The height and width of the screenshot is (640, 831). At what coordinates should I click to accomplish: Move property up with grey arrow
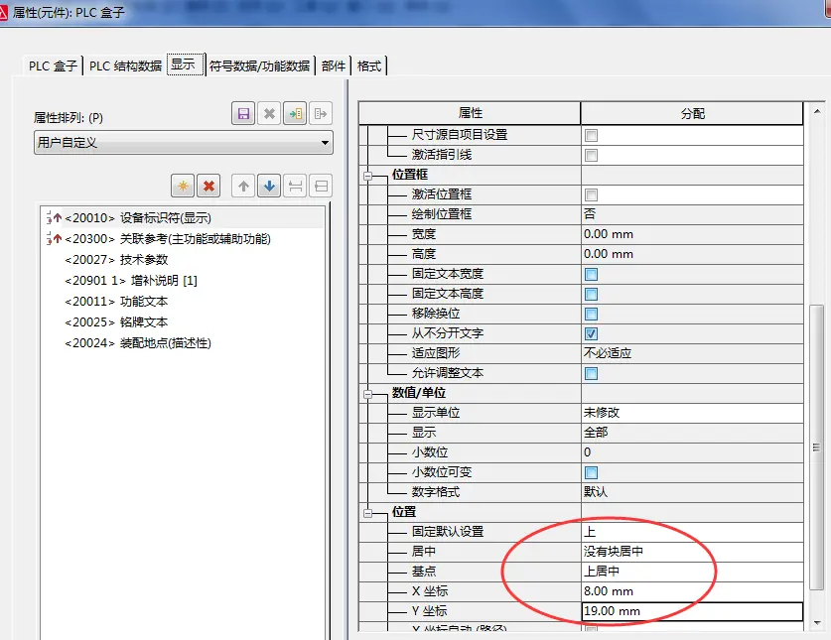click(x=243, y=186)
